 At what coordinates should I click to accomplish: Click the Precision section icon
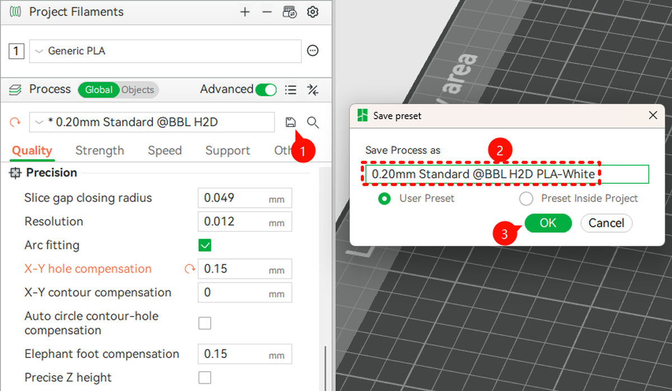point(15,173)
